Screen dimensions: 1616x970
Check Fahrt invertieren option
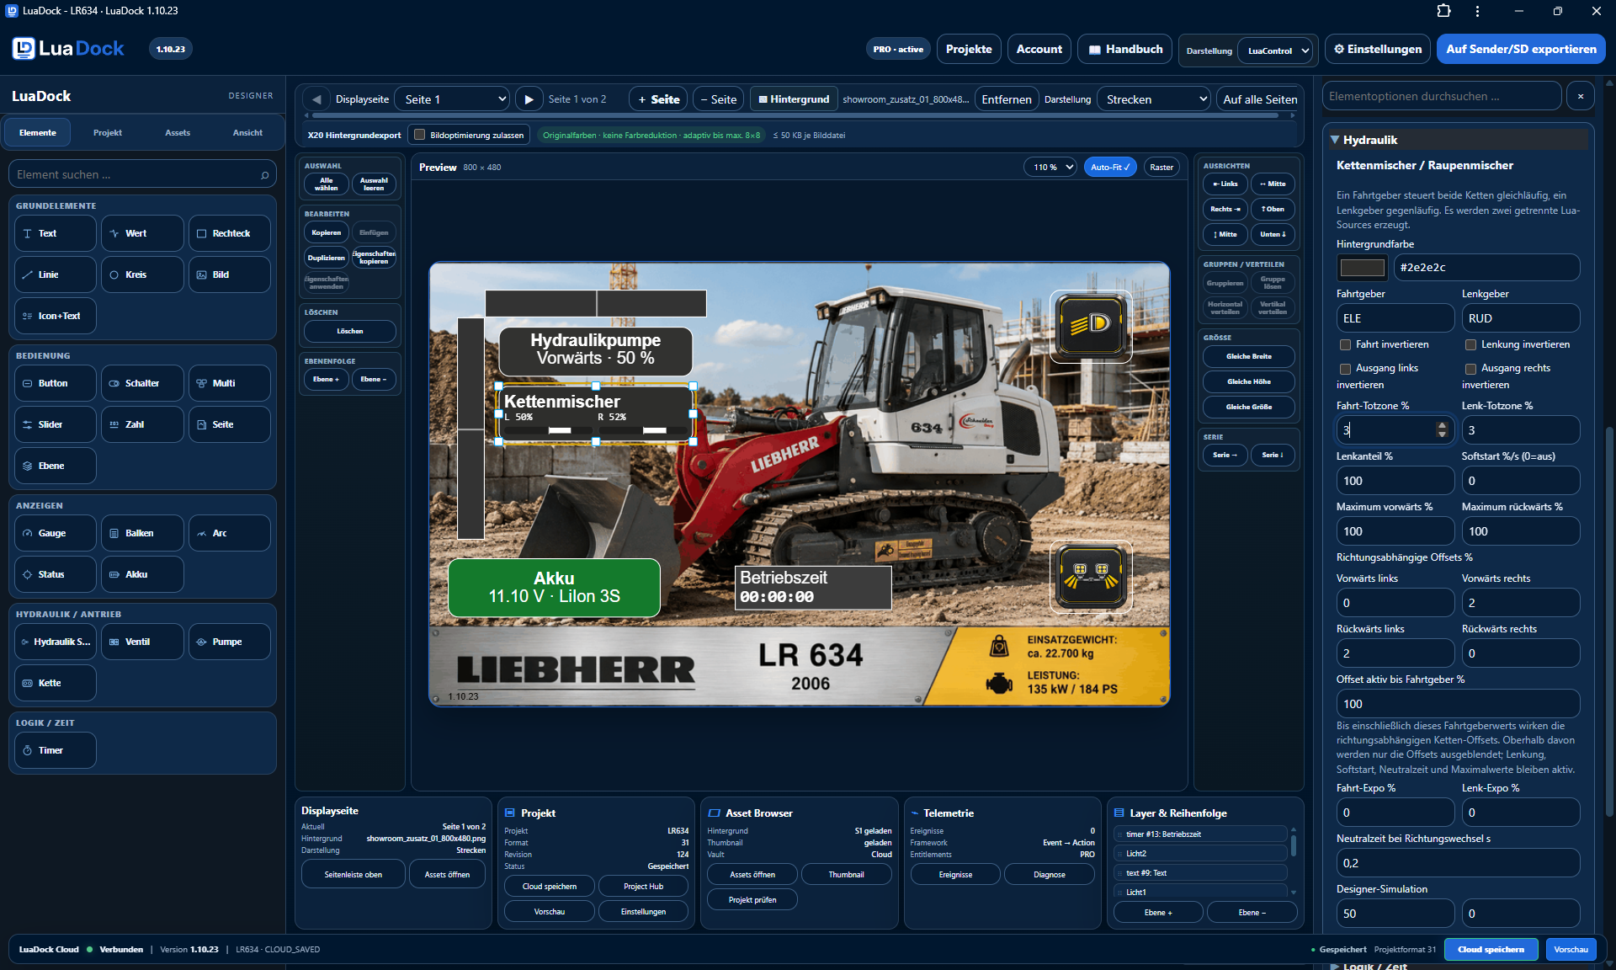point(1345,344)
